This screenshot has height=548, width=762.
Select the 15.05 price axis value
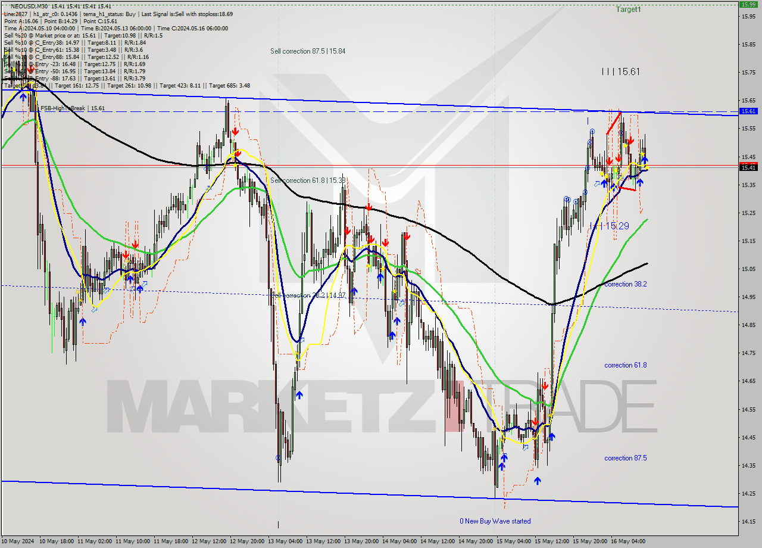[x=748, y=269]
